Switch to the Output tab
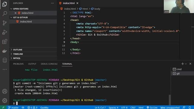This screenshot has height=109, width=194. pyautogui.click(x=32, y=64)
